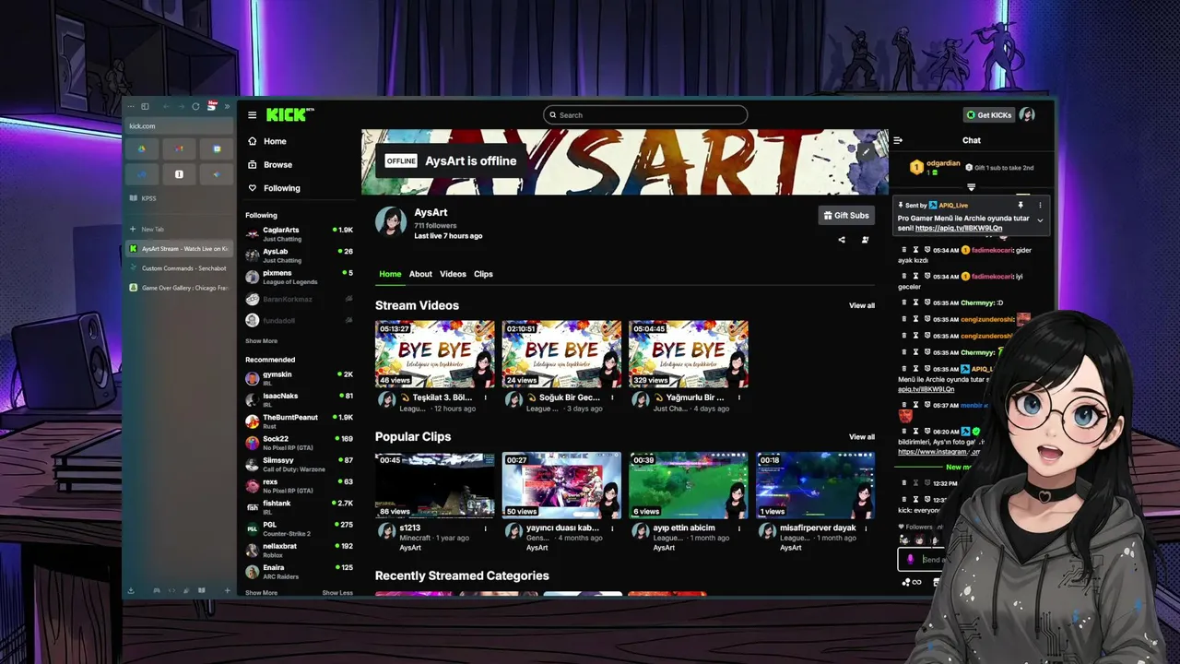Viewport: 1180px width, 664px height.
Task: Click Show Less under Recommended
Action: 337,593
